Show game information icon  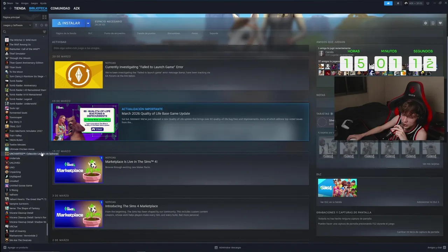pyautogui.click(x=433, y=23)
